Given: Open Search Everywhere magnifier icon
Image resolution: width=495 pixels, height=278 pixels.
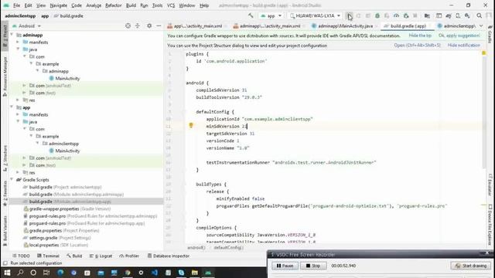Looking at the screenshot, I should [x=480, y=15].
